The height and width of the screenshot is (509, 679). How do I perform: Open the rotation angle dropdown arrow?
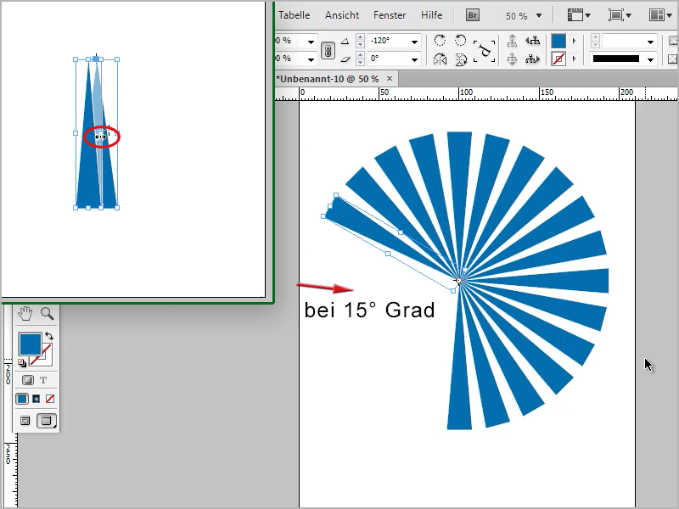(x=414, y=42)
